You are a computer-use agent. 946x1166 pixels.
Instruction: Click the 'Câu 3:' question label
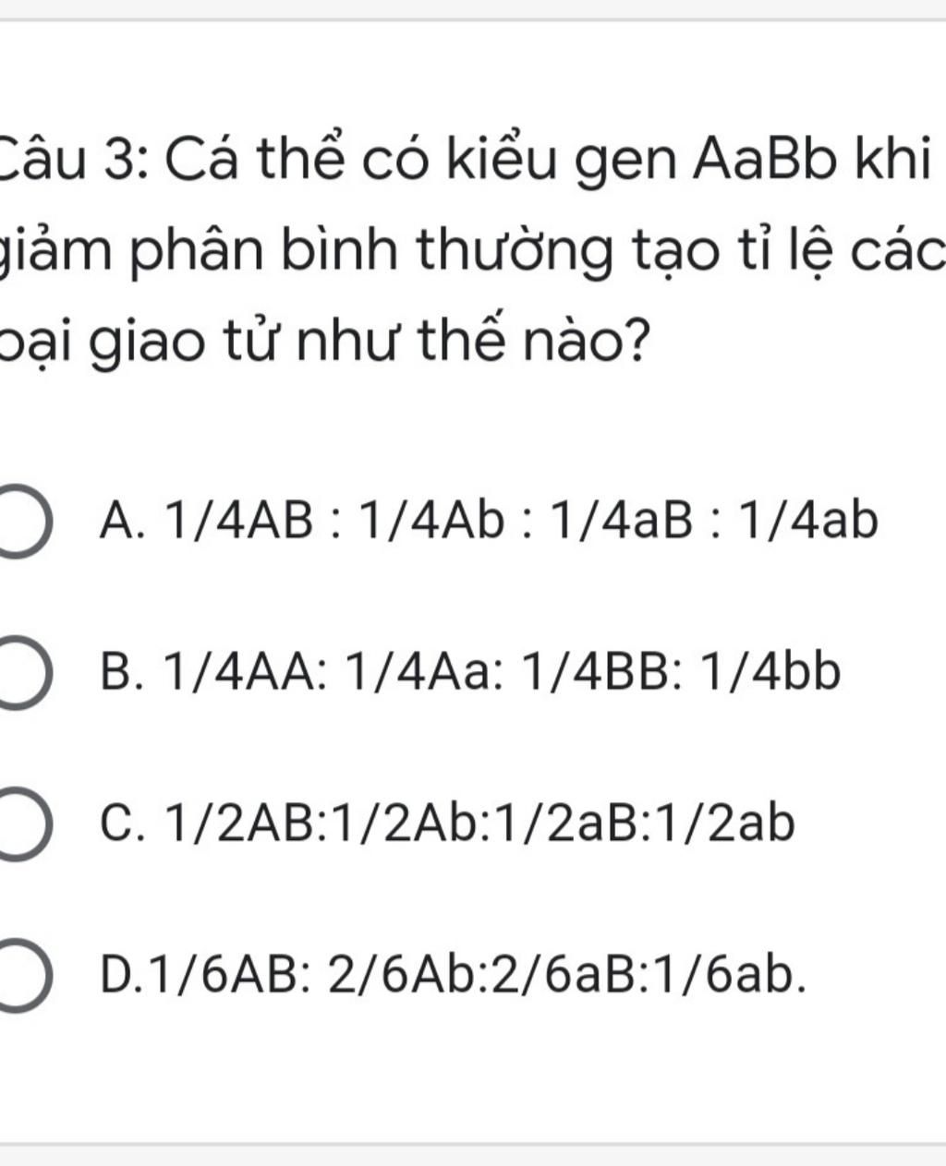tap(79, 162)
